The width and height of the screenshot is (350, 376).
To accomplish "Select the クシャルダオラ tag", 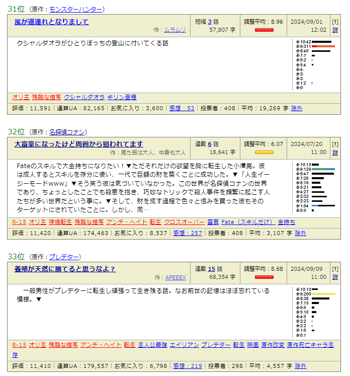I will tap(84, 97).
